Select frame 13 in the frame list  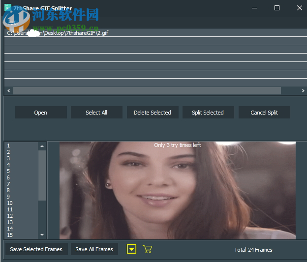click(x=21, y=222)
